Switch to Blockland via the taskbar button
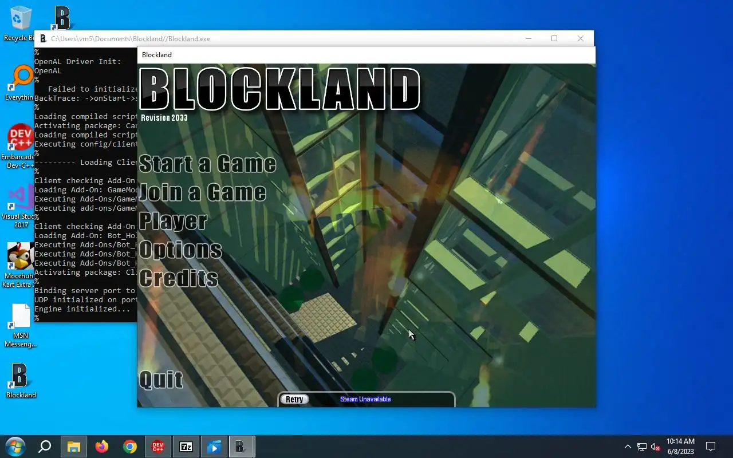This screenshot has height=458, width=733. 242,447
